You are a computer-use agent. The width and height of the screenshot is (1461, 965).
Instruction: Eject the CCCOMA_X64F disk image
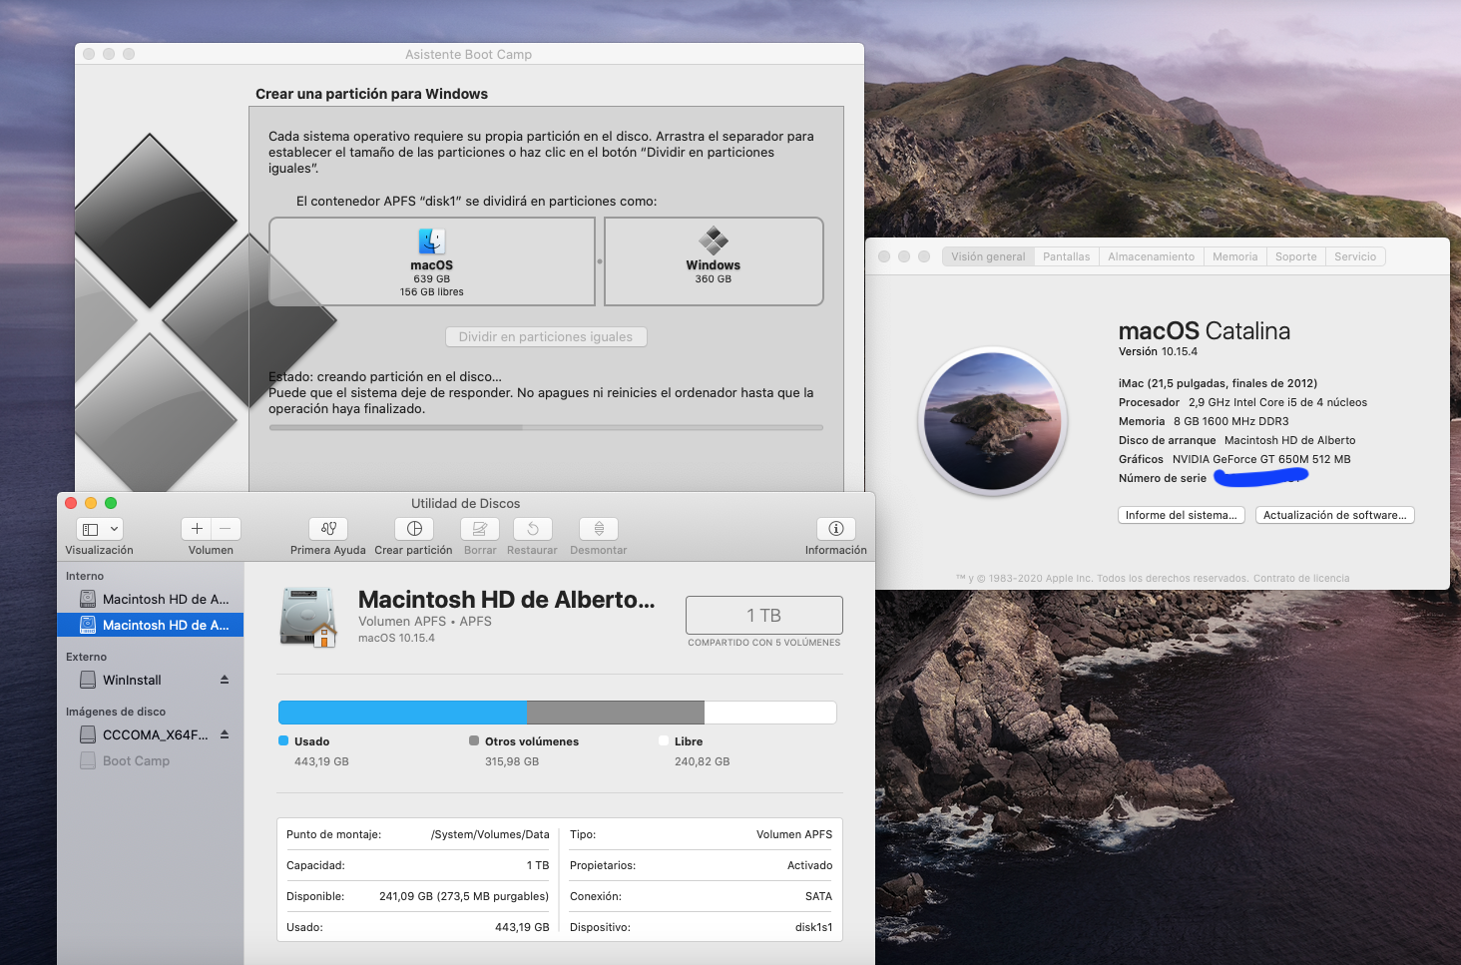225,734
